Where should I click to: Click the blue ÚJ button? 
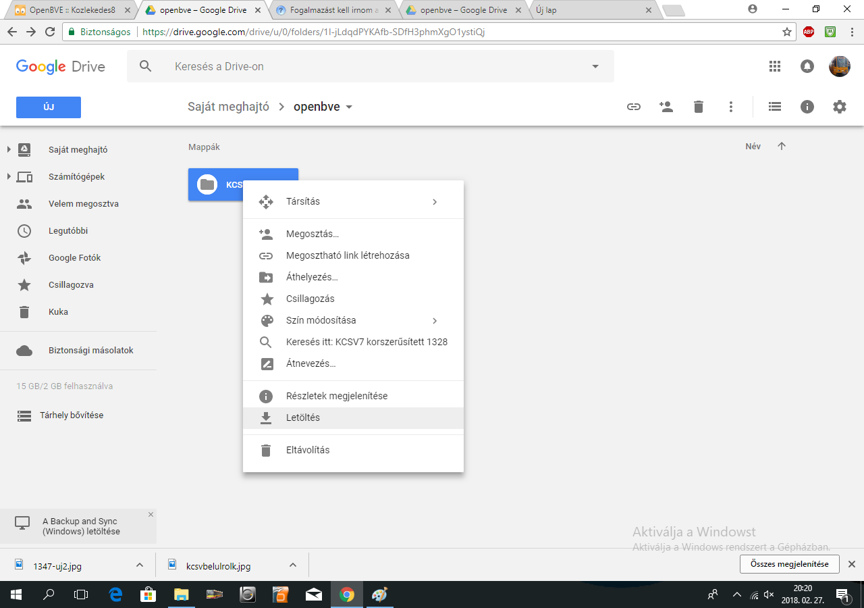tap(49, 107)
